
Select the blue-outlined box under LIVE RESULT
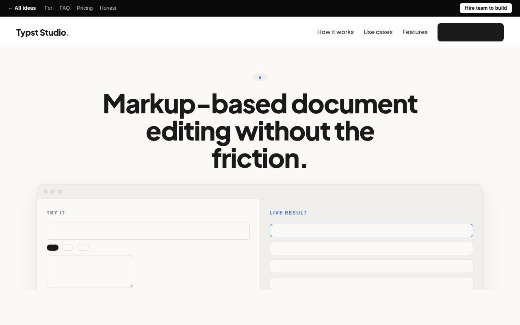371,230
